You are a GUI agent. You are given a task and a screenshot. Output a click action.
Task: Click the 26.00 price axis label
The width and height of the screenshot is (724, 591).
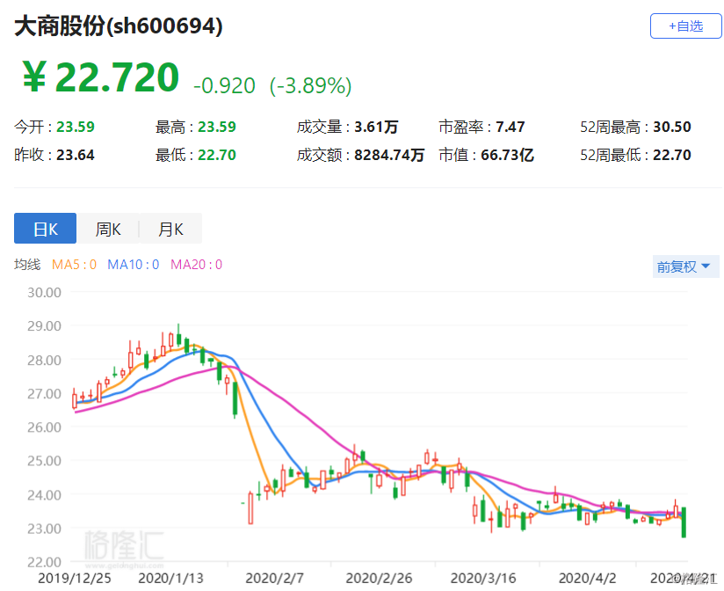44,427
